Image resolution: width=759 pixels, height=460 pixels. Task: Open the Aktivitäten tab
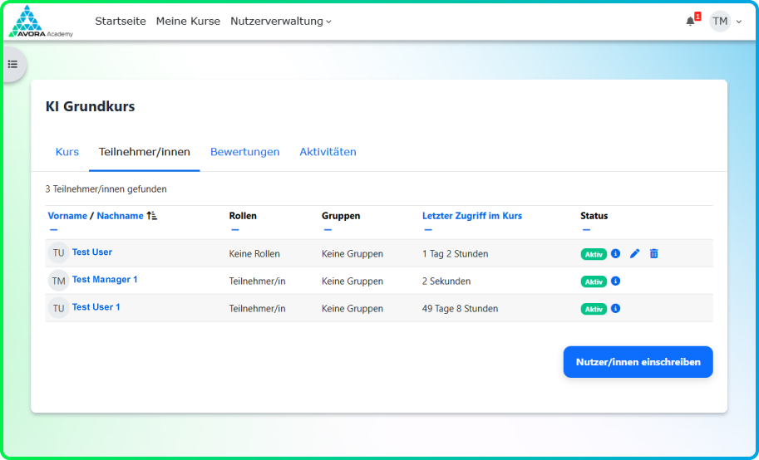[328, 152]
